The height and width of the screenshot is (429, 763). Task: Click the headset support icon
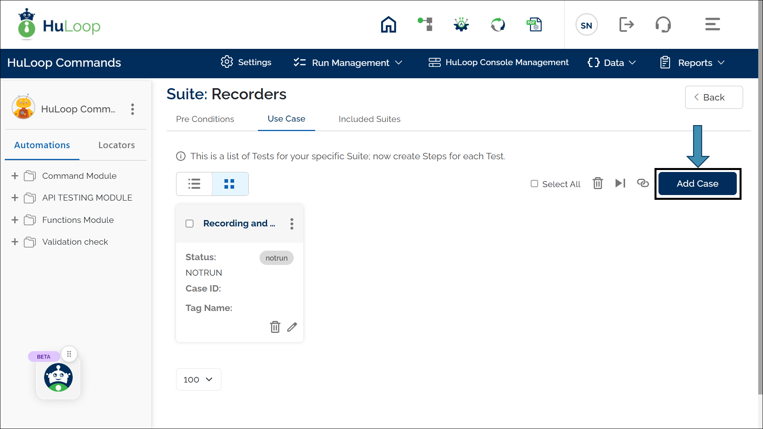click(663, 25)
